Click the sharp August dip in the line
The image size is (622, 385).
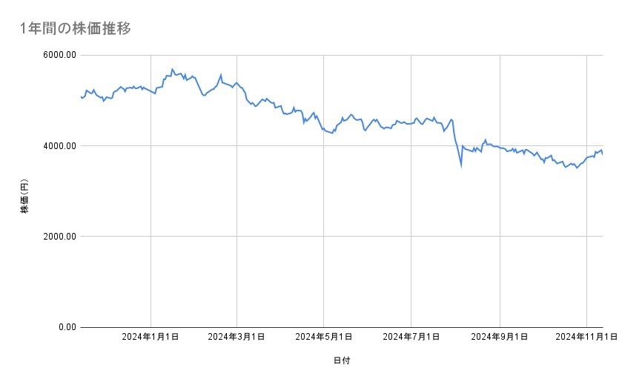point(461,165)
